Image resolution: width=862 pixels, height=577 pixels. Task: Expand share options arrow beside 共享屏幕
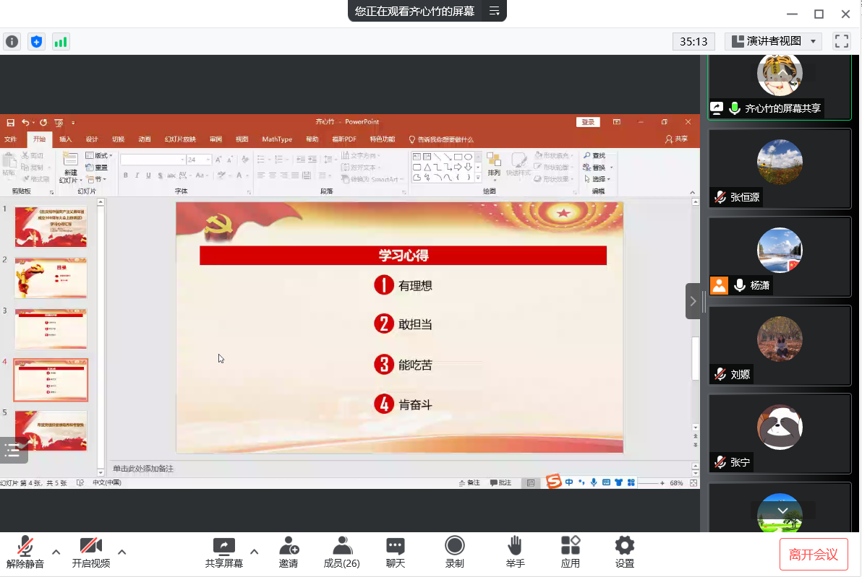pos(255,552)
